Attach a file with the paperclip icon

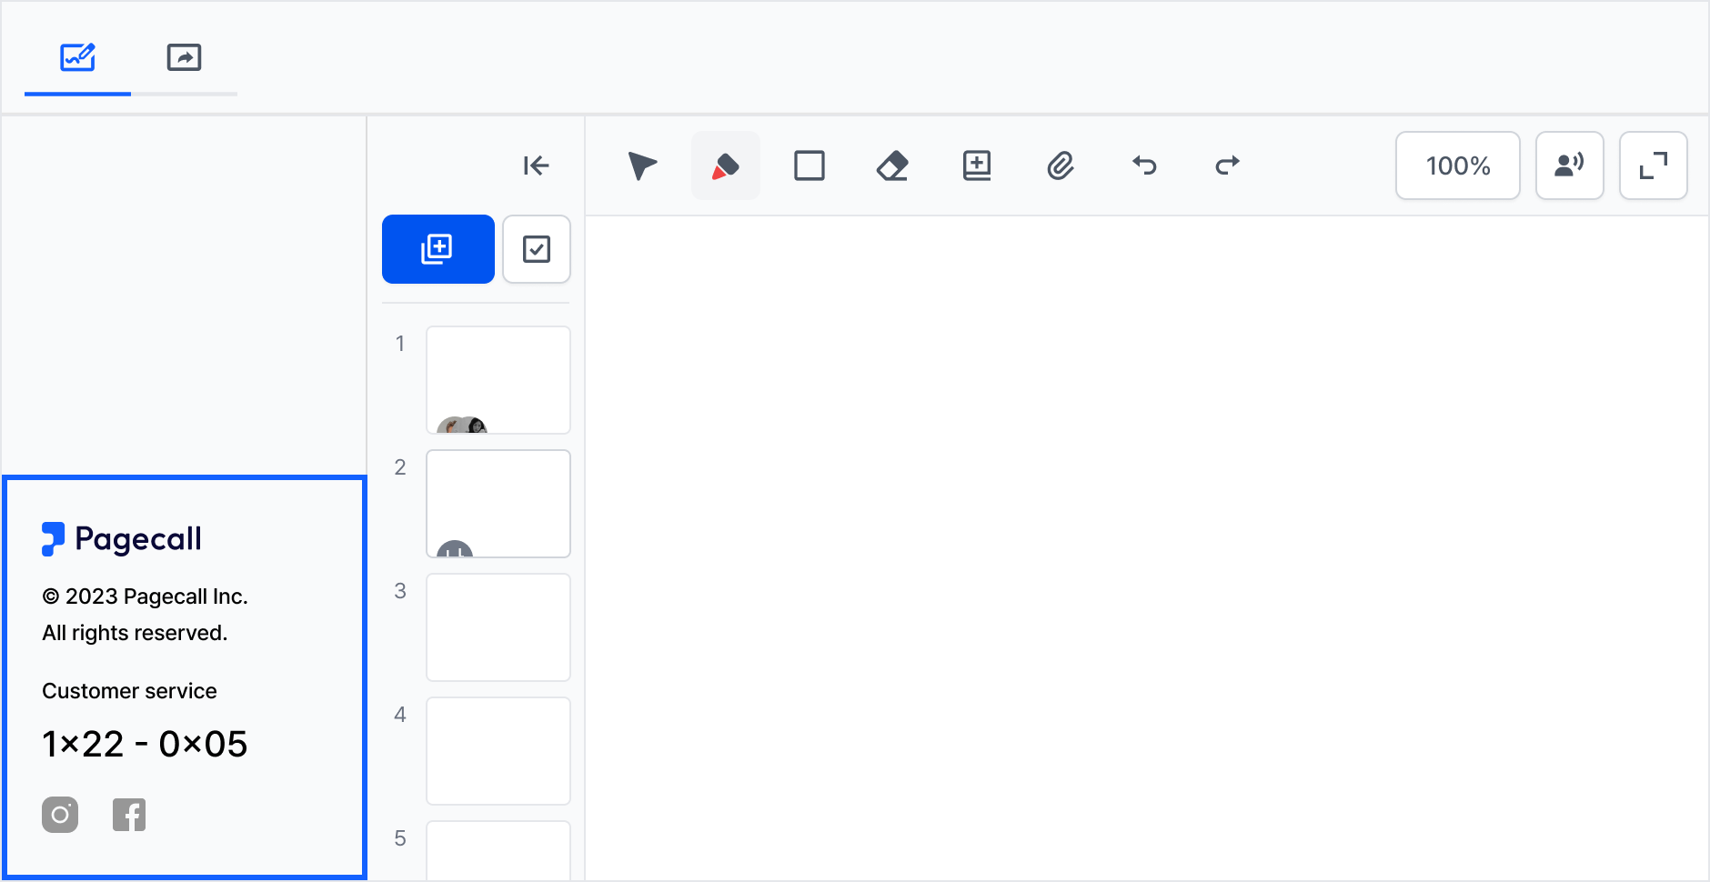1061,165
